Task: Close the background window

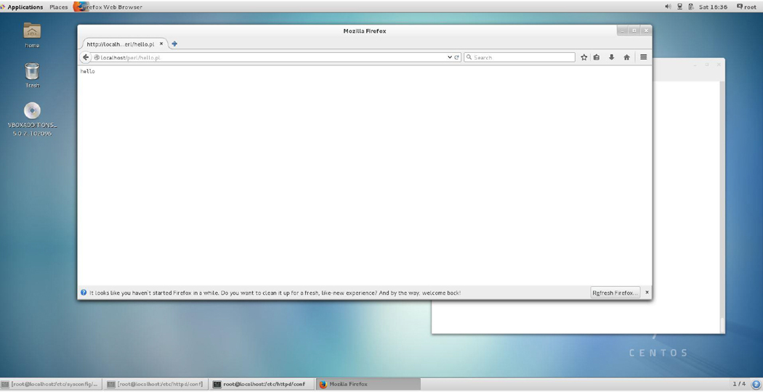Action: coord(719,65)
